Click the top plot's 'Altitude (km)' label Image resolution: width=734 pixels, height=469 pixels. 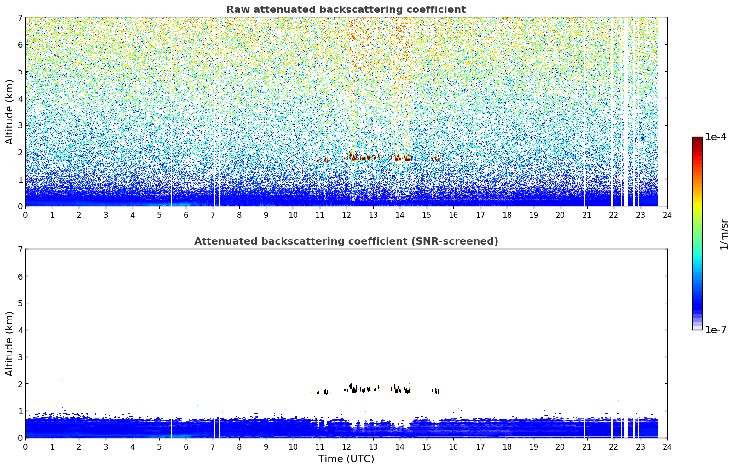(x=10, y=112)
